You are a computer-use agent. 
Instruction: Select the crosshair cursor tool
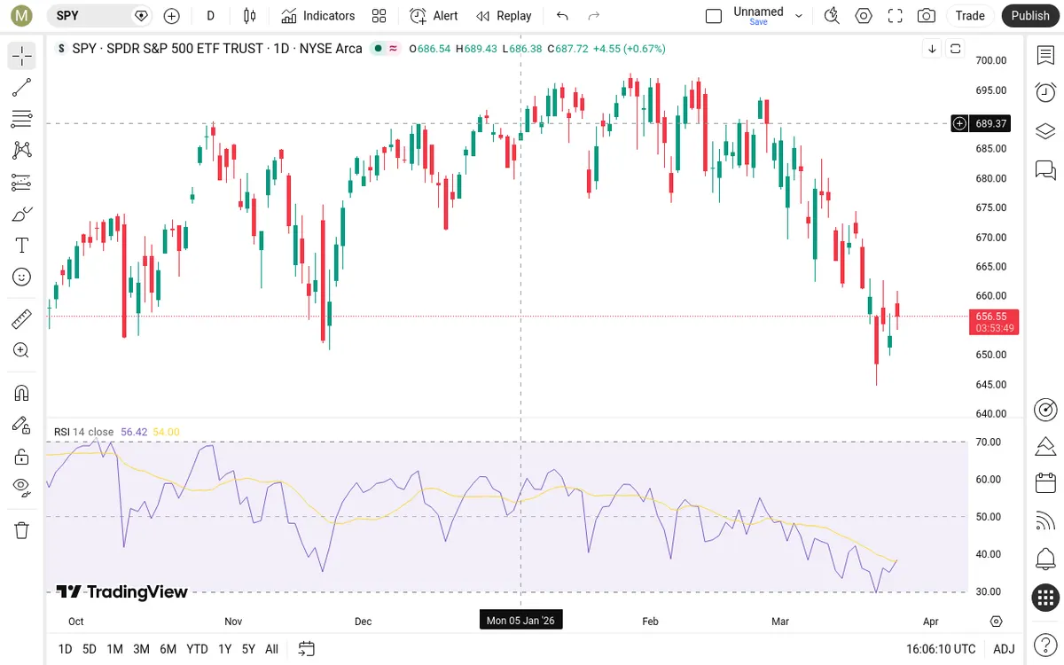[22, 57]
